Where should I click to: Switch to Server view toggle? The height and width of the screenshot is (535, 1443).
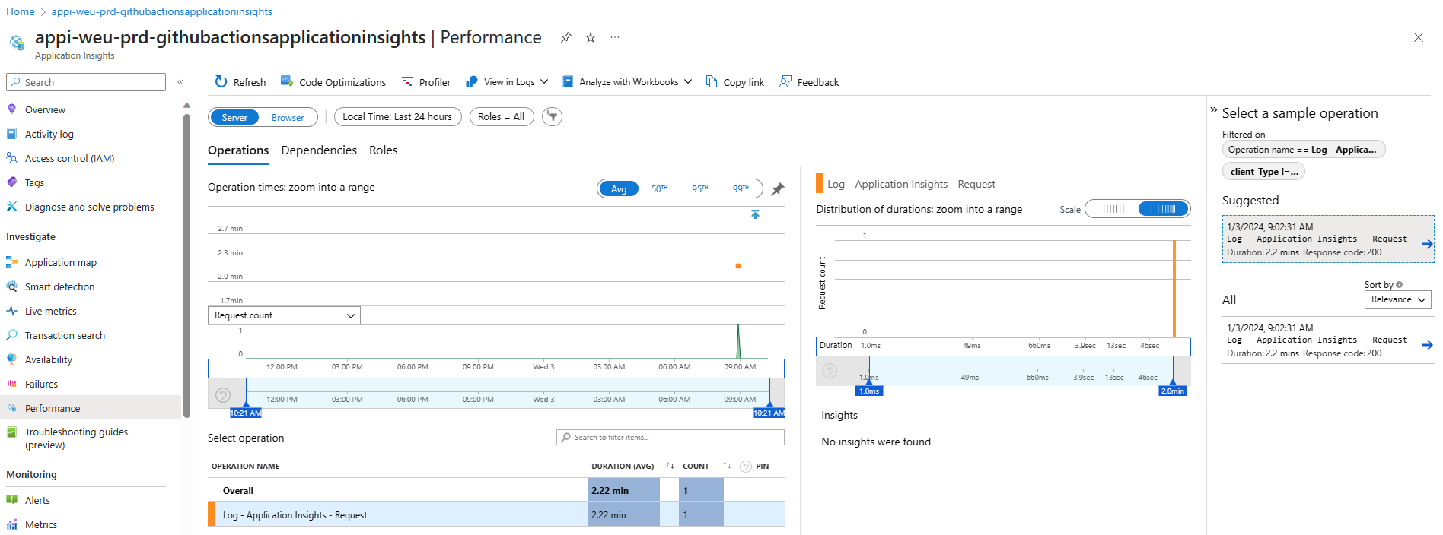[x=234, y=117]
